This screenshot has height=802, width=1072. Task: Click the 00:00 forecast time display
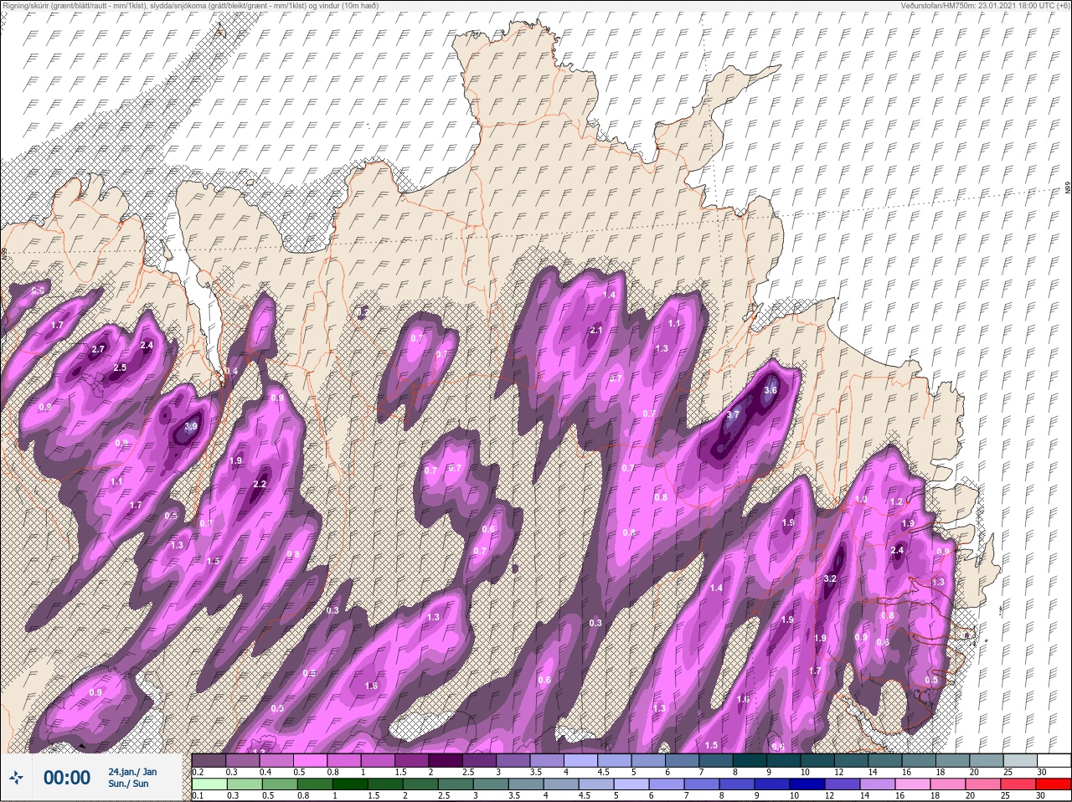(66, 778)
